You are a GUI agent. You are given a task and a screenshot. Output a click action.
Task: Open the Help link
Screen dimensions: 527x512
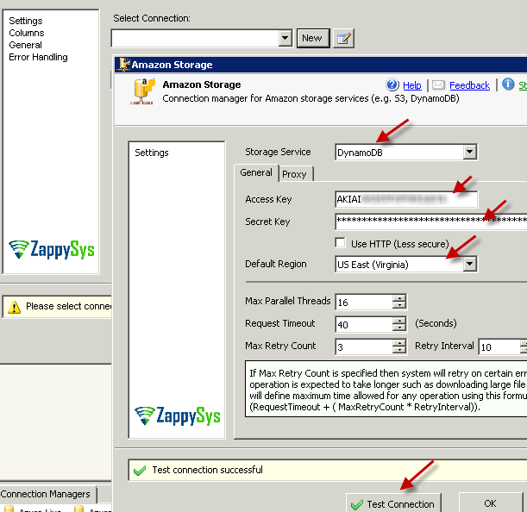412,85
